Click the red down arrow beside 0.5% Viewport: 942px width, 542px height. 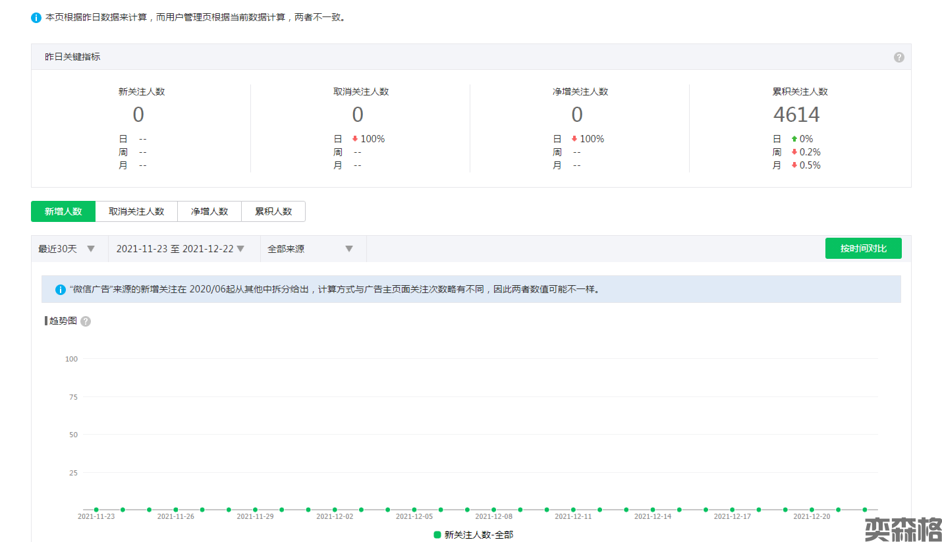coord(794,165)
